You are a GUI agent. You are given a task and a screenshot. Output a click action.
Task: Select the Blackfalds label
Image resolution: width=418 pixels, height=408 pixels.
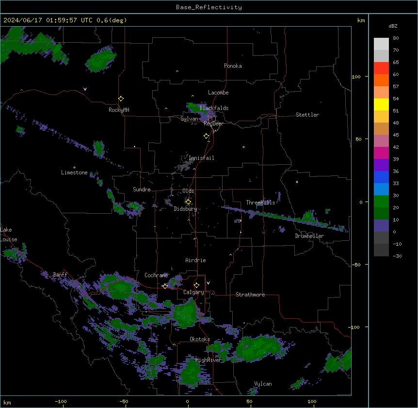point(214,108)
